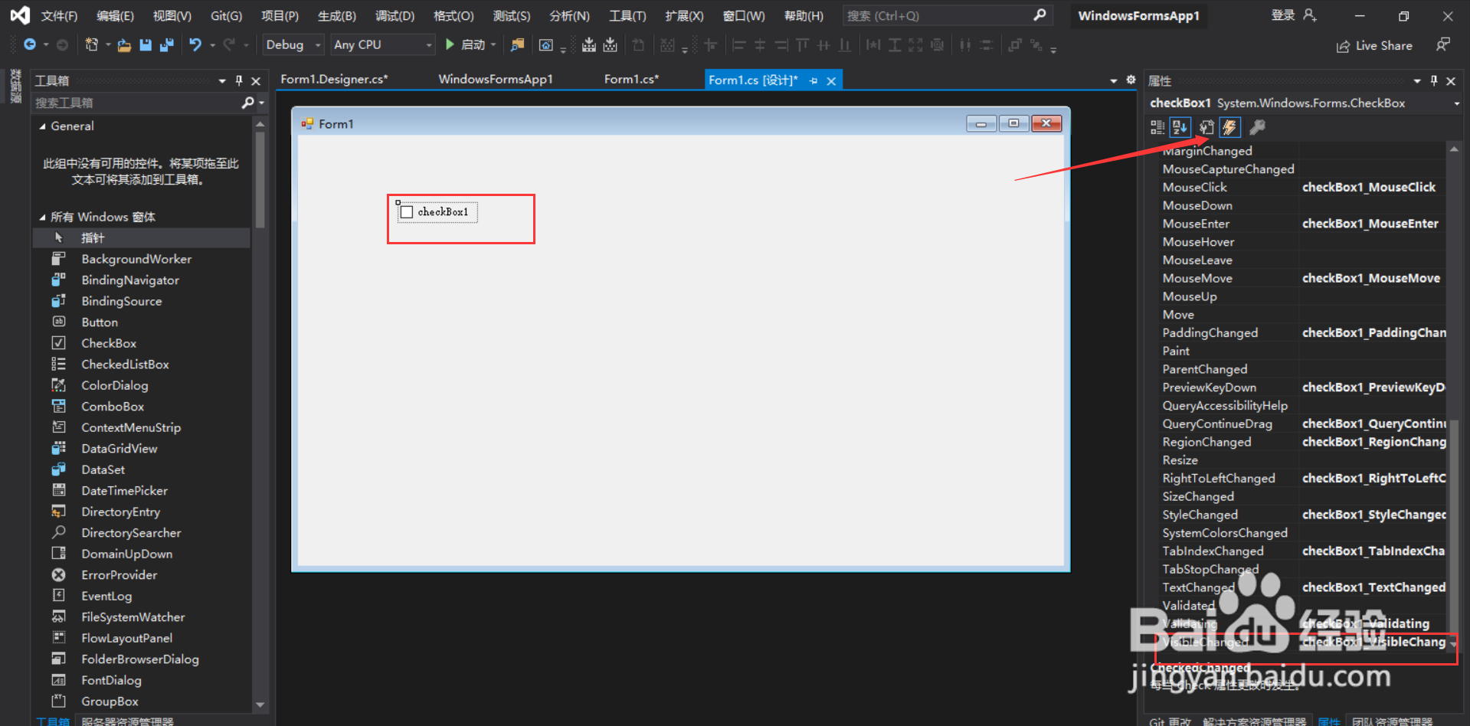Toggle Events lightning bolt view

pyautogui.click(x=1230, y=127)
